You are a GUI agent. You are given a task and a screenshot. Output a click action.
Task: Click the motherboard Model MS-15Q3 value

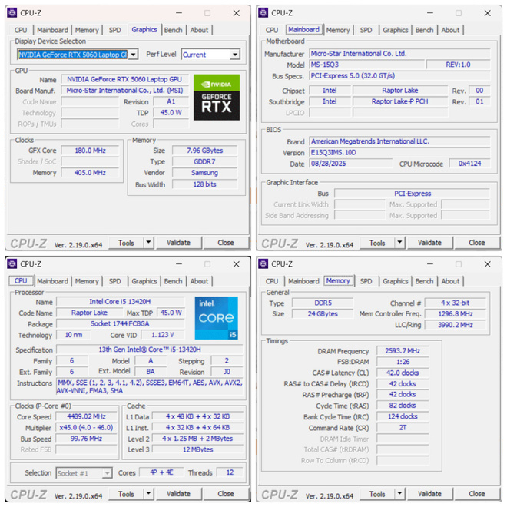(x=366, y=65)
